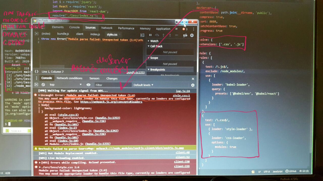Open style.css:1 link beside Uncaught Error
This screenshot has width=323, height=181.
(x=181, y=96)
